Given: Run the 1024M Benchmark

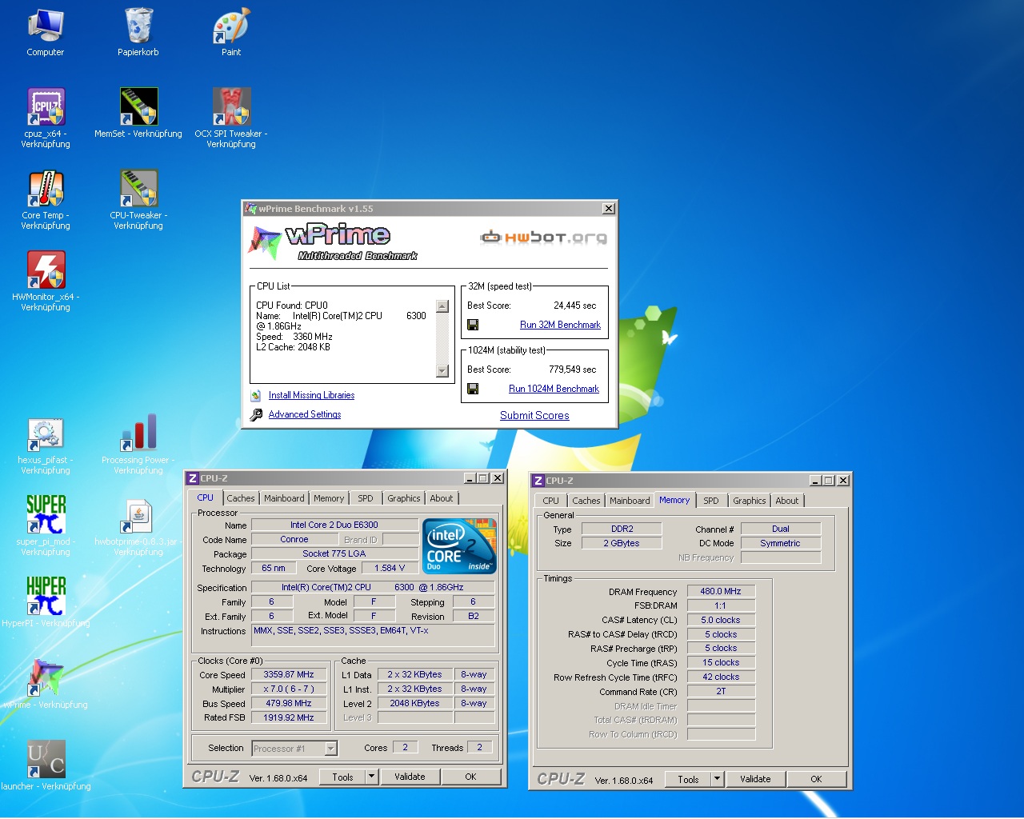Looking at the screenshot, I should tap(554, 389).
